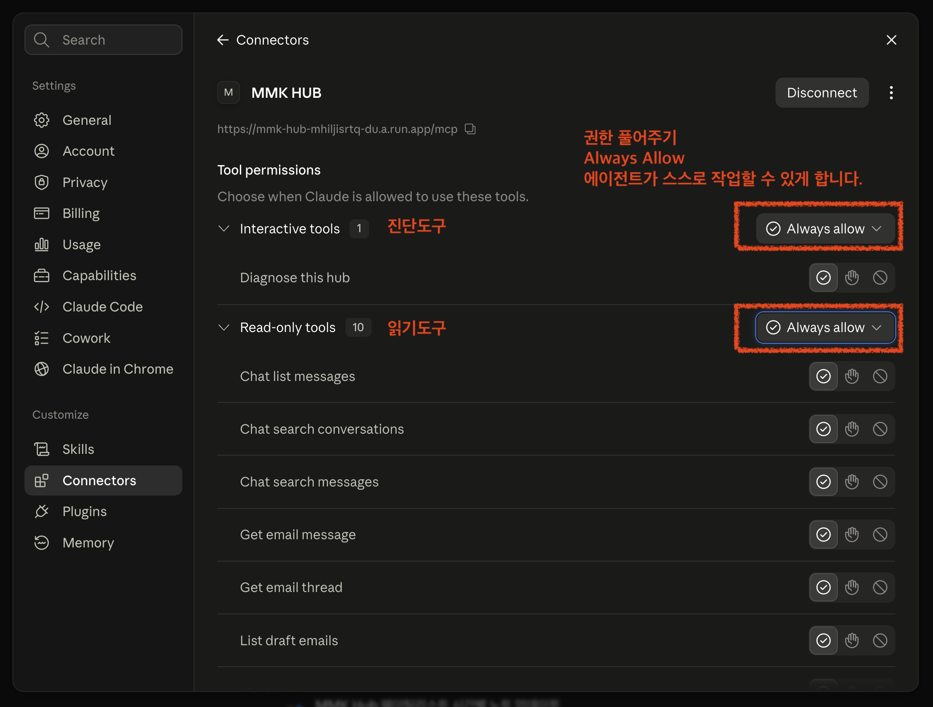Open Cowork settings

click(x=103, y=338)
